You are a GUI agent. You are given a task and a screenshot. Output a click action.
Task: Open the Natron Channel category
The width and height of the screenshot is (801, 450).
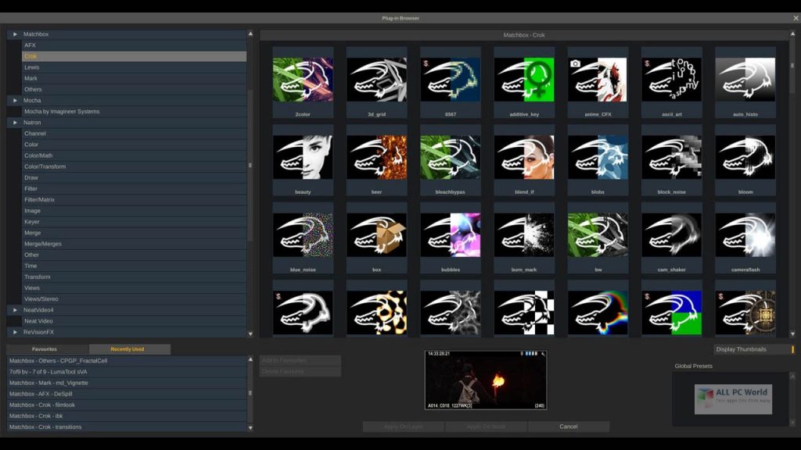click(134, 134)
